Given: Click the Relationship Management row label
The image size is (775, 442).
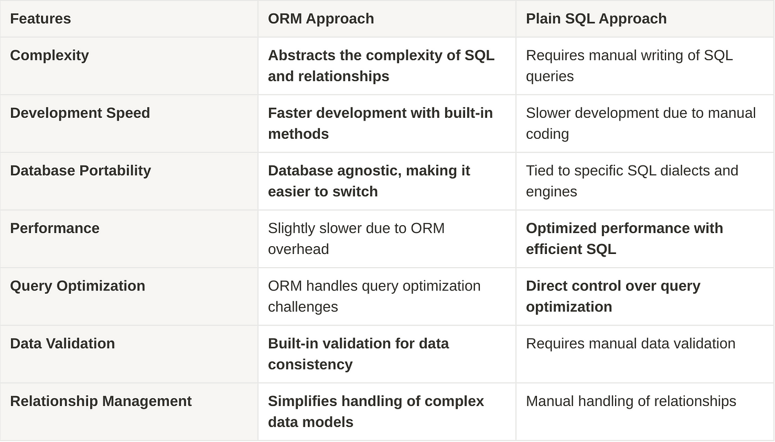Looking at the screenshot, I should (x=101, y=401).
